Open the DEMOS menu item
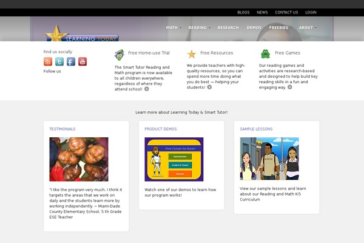Viewport: 364px width, 243px height. (254, 28)
